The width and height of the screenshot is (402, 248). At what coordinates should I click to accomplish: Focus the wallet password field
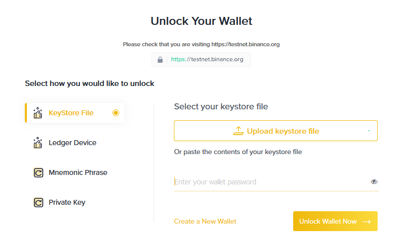(272, 182)
